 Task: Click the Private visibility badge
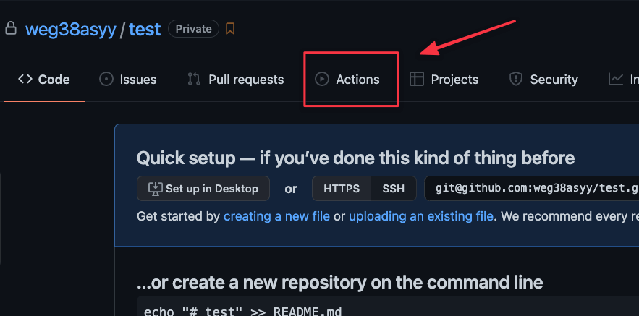(x=193, y=29)
